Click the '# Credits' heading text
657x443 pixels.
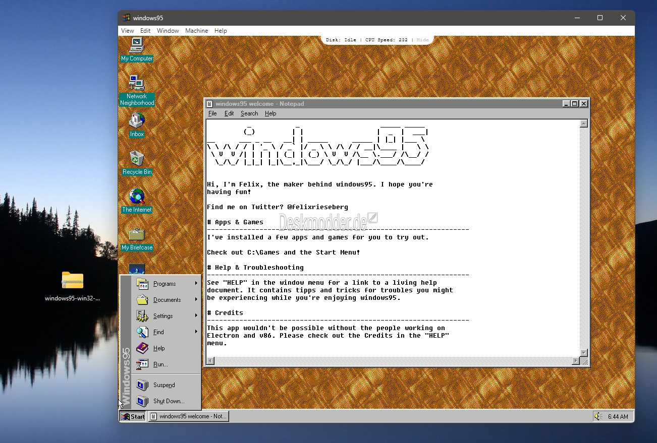(x=225, y=312)
